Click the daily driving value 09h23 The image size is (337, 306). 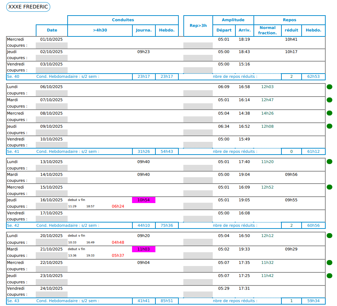(144, 52)
